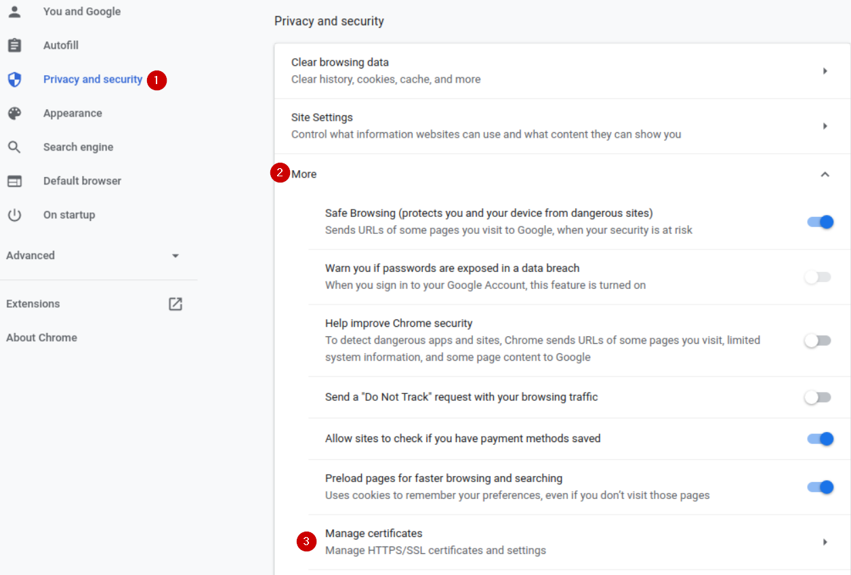The image size is (851, 575).
Task: Collapse the More section chevron
Action: coord(825,174)
